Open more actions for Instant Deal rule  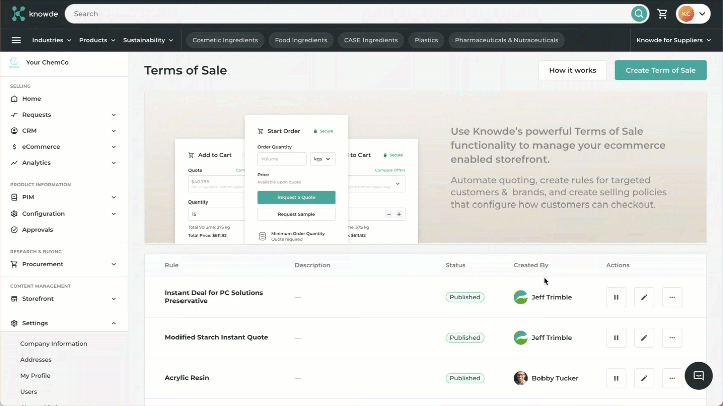pos(672,297)
